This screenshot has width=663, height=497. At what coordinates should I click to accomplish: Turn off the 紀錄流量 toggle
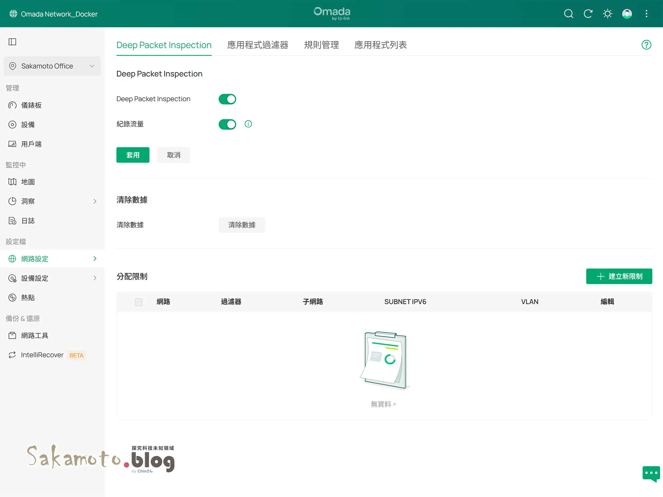coord(227,124)
